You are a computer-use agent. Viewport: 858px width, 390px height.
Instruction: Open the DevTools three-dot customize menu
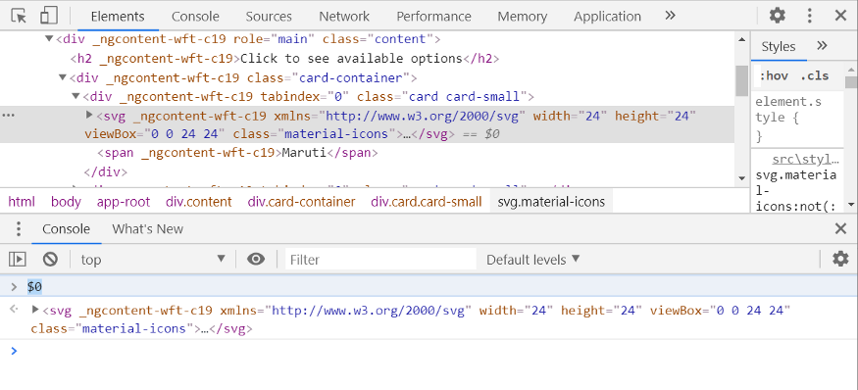pyautogui.click(x=809, y=16)
